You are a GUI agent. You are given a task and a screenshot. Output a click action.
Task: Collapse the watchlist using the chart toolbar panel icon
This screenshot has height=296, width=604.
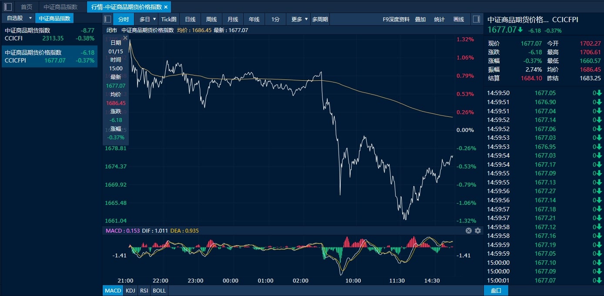coord(107,19)
